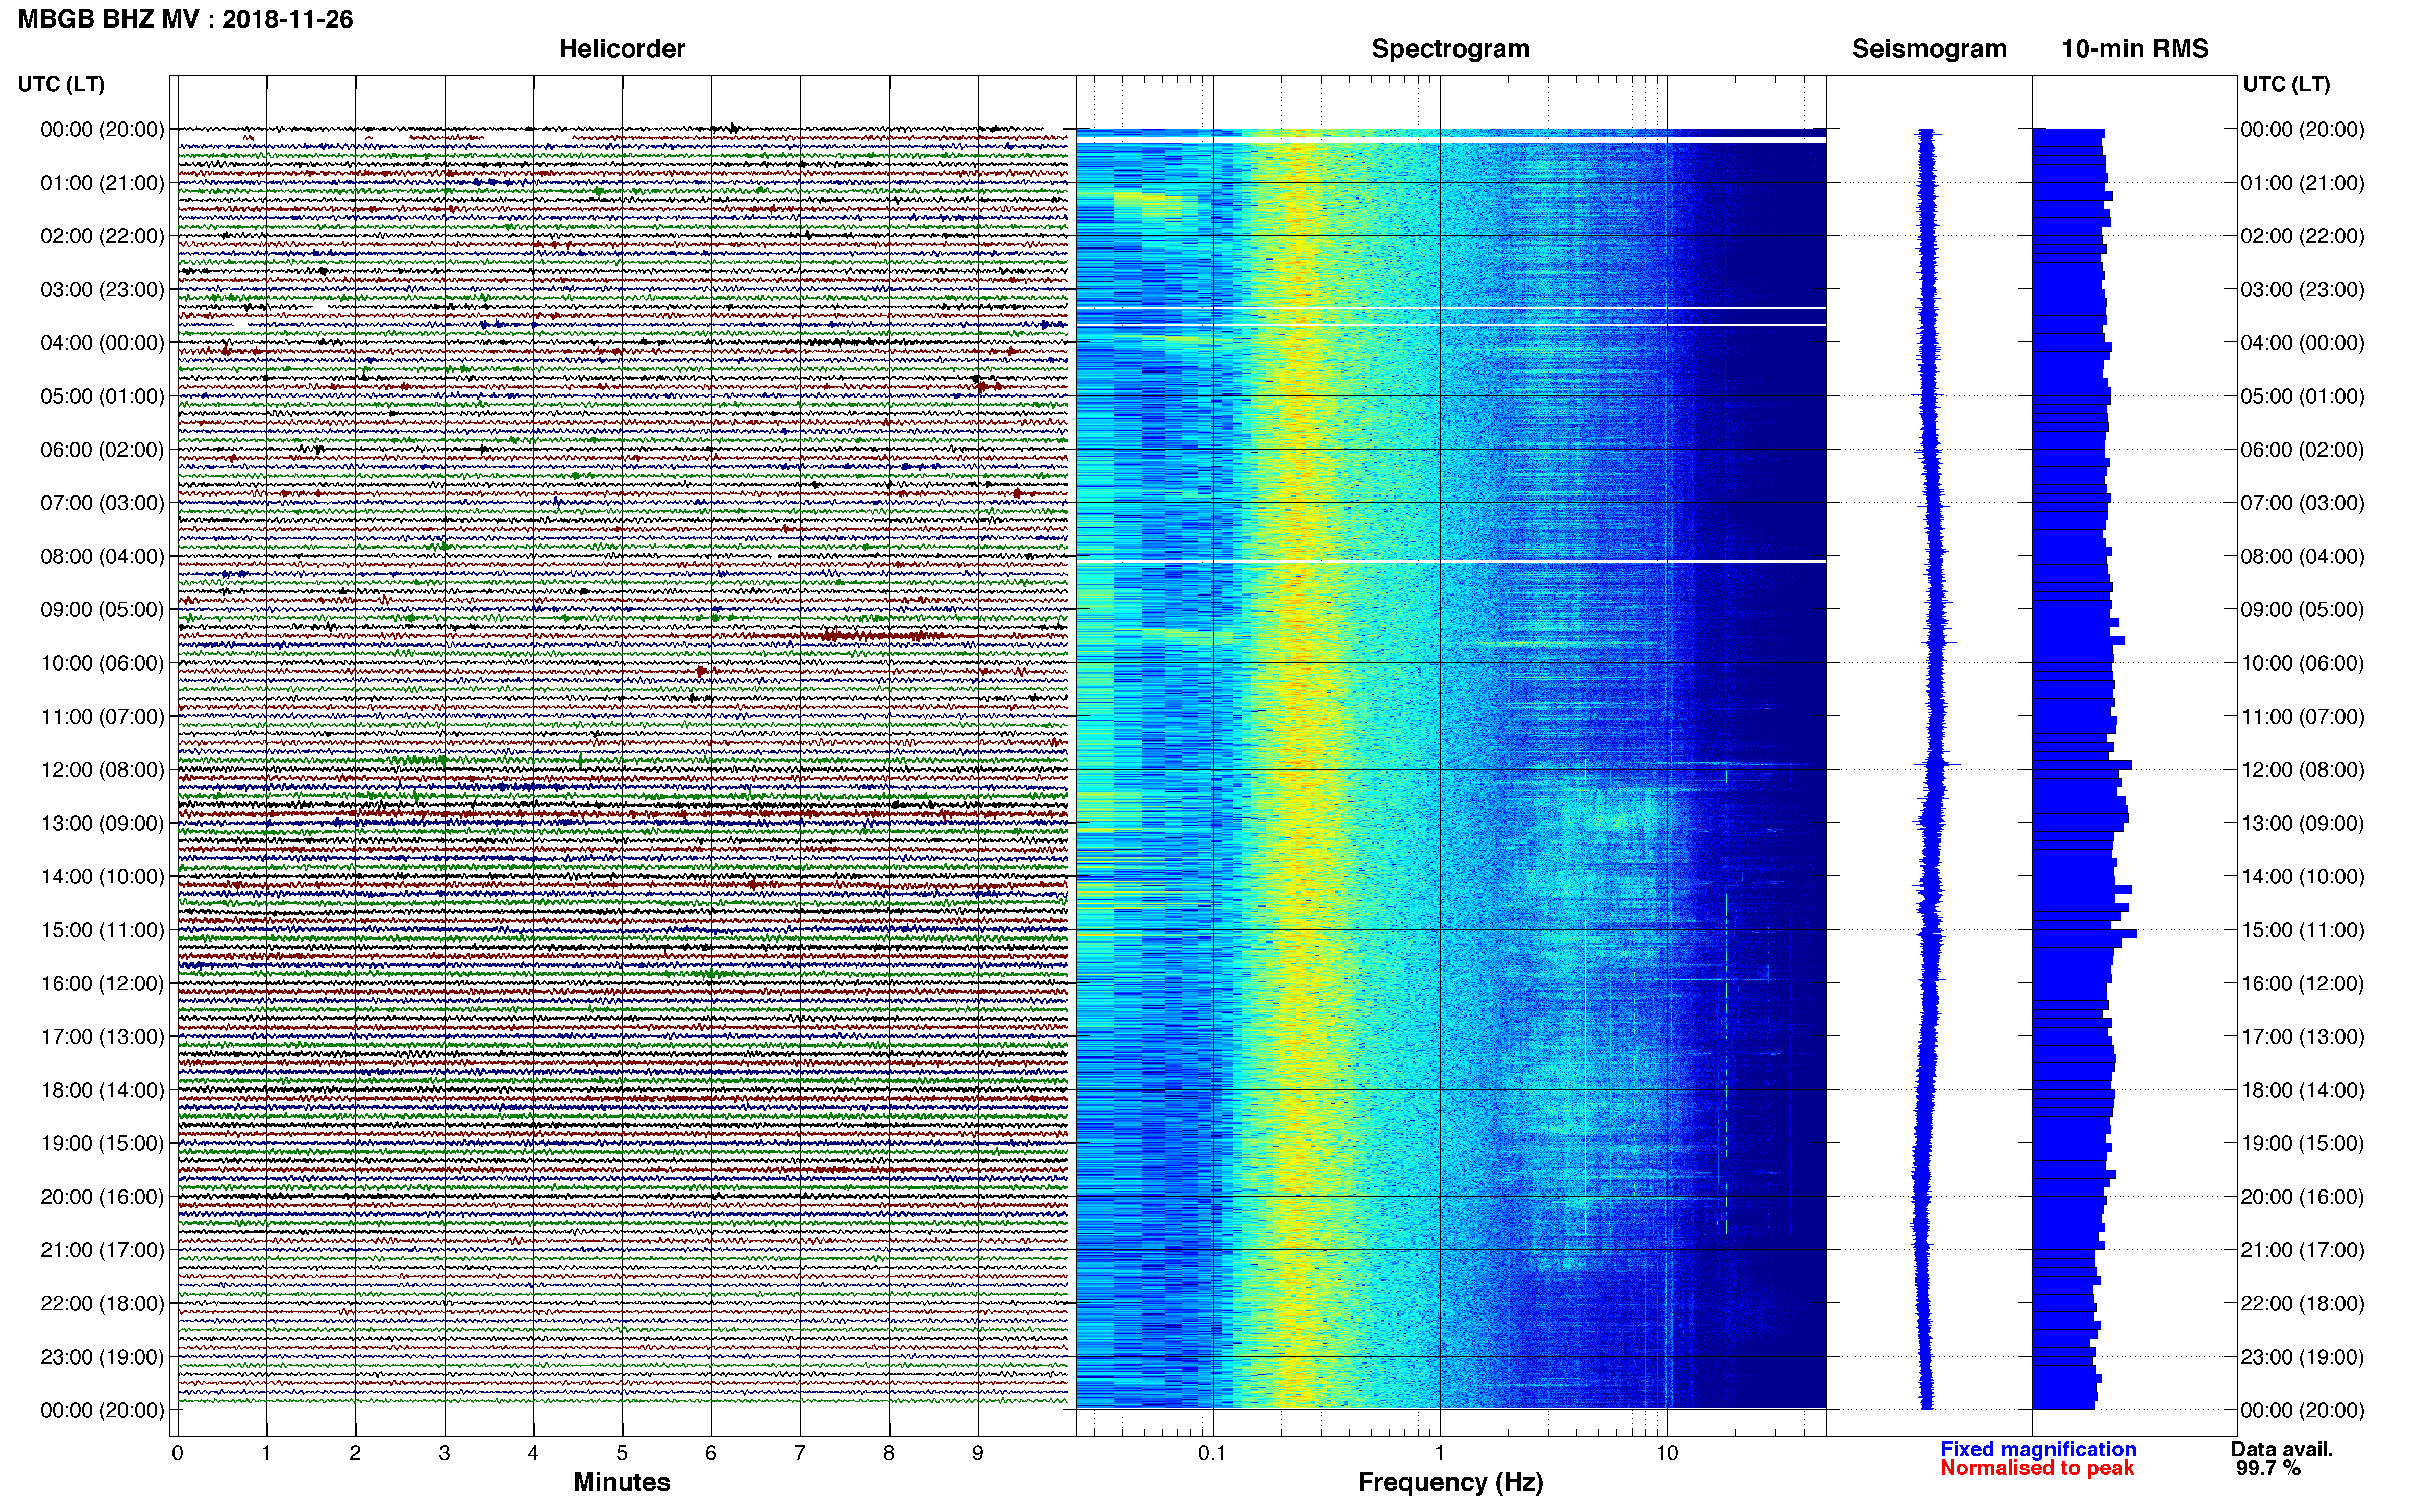This screenshot has height=1512, width=2419.
Task: Click the 18:00 (14:00) label beside the helicorder
Action: click(102, 1090)
